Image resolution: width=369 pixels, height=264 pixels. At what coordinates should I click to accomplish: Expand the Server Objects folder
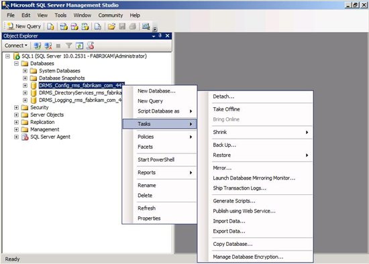pyautogui.click(x=16, y=115)
